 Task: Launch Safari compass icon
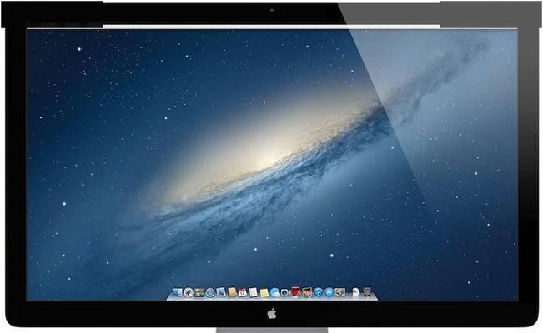click(x=210, y=292)
